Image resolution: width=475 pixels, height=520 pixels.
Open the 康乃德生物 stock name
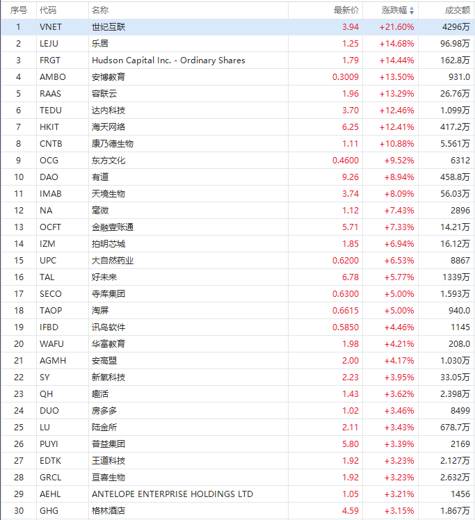coord(113,144)
